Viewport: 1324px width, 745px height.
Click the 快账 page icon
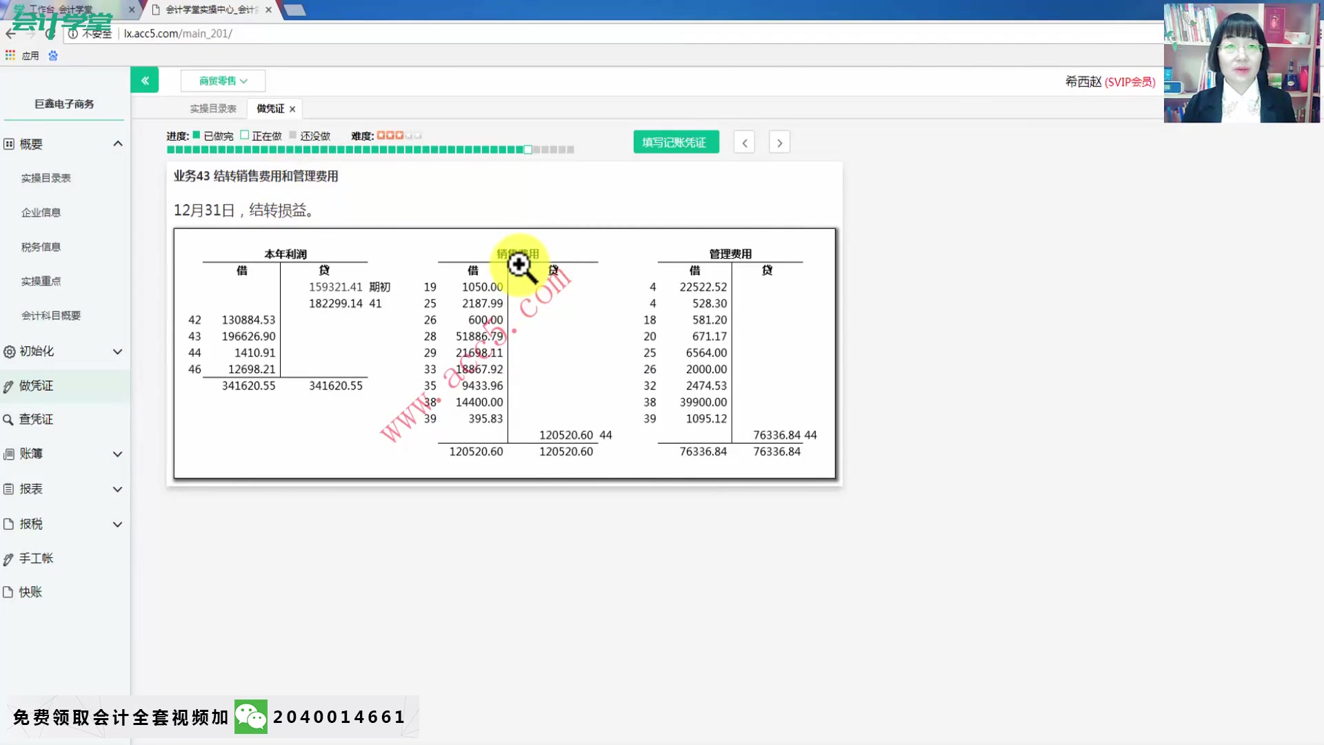pyautogui.click(x=9, y=592)
